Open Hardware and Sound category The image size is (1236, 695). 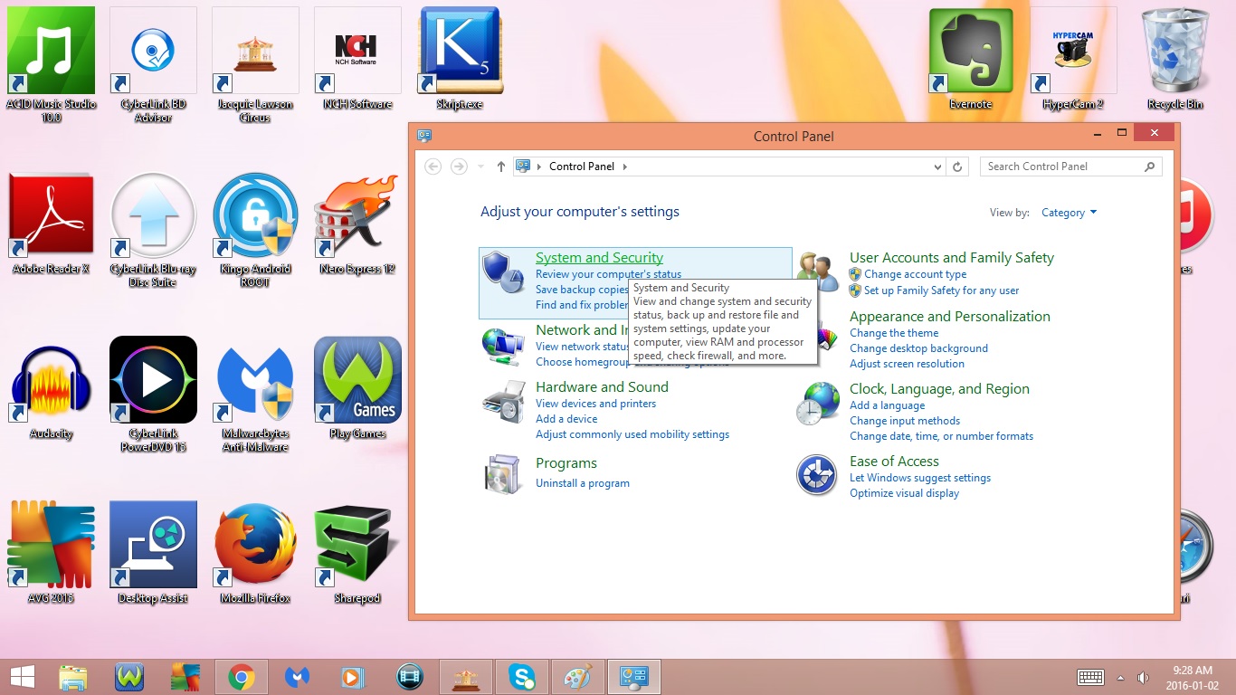[x=602, y=387]
